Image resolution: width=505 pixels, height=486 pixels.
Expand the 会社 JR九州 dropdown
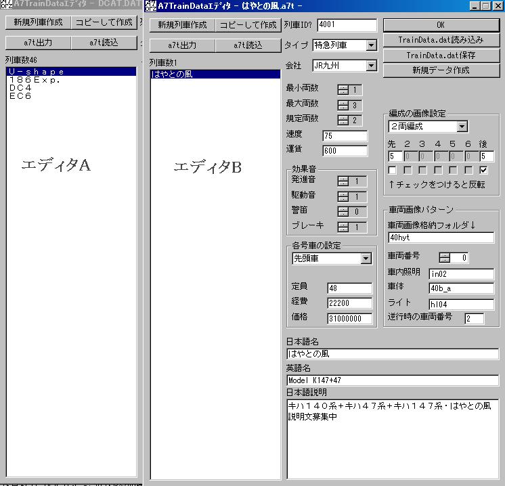pyautogui.click(x=371, y=66)
